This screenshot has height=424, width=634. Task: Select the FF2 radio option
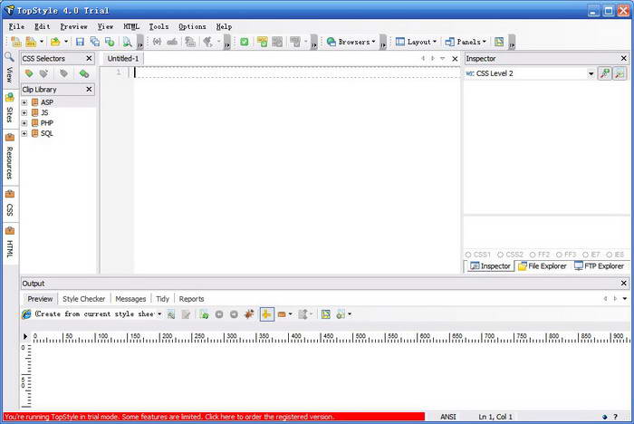[540, 255]
